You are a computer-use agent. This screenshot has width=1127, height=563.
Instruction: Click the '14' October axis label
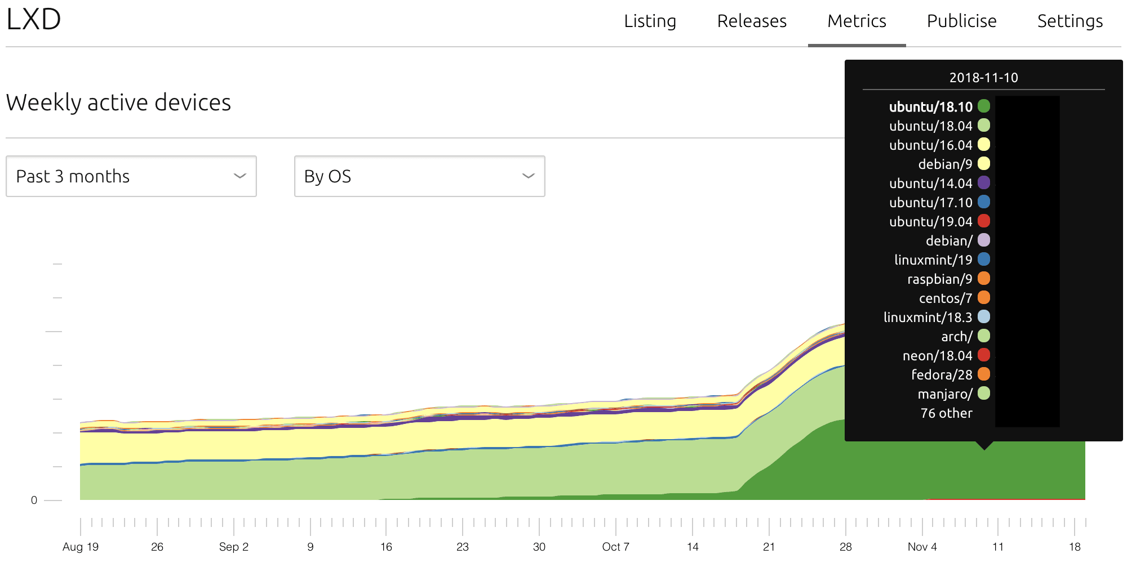click(693, 547)
